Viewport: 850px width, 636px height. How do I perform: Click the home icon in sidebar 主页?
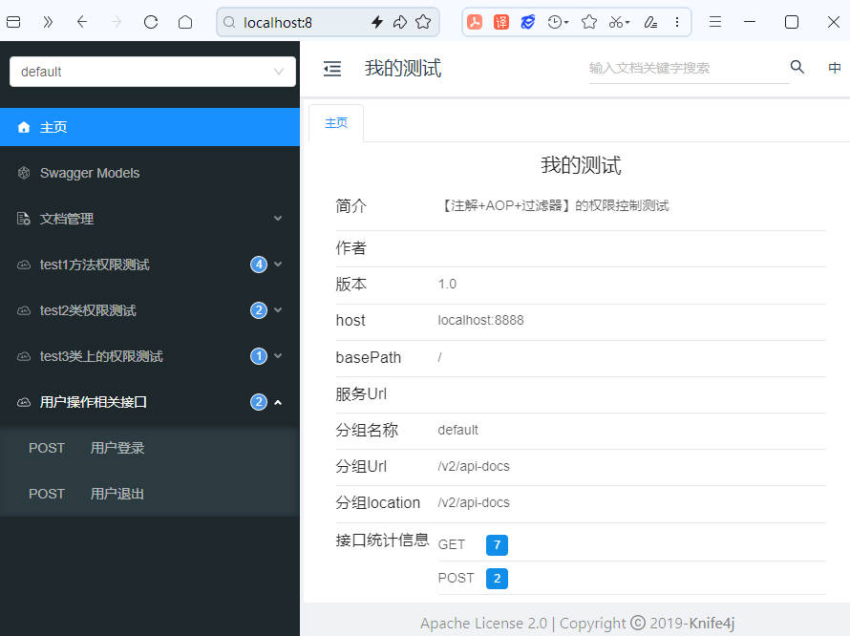[24, 127]
